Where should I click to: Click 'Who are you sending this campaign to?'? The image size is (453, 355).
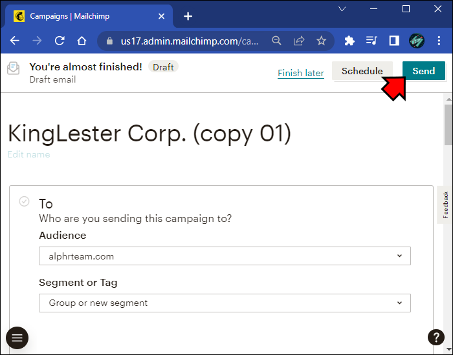(135, 218)
